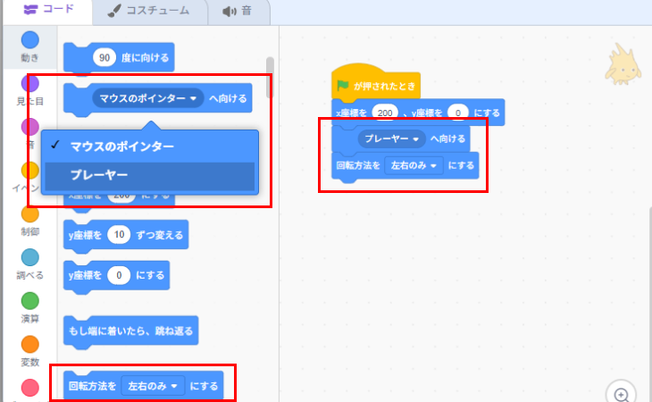Expand the プレーヤー dropdown in the workspace block

click(x=392, y=139)
